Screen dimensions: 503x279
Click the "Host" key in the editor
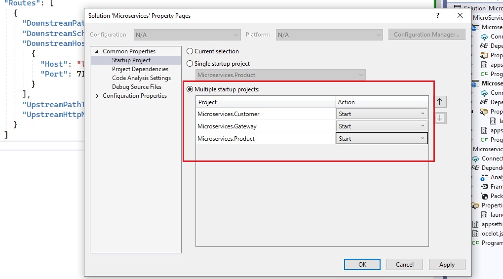click(x=54, y=64)
